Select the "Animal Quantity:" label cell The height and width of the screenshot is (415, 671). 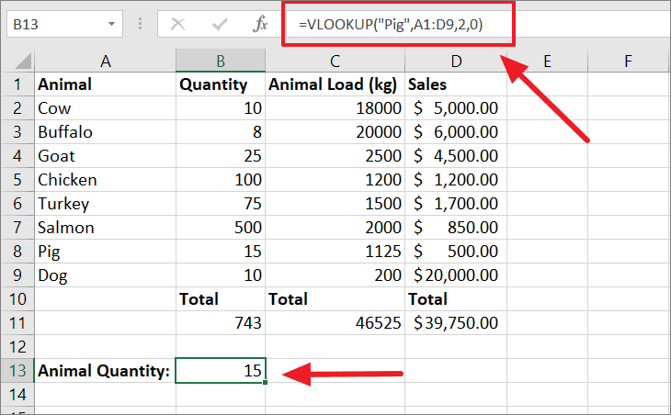point(106,371)
